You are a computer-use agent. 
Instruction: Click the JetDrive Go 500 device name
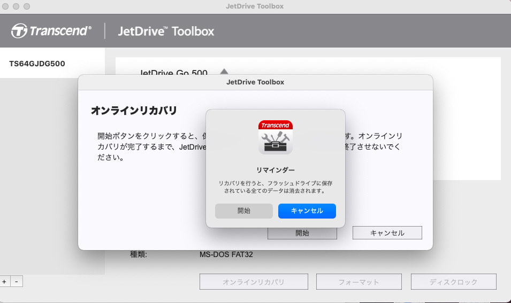[174, 72]
